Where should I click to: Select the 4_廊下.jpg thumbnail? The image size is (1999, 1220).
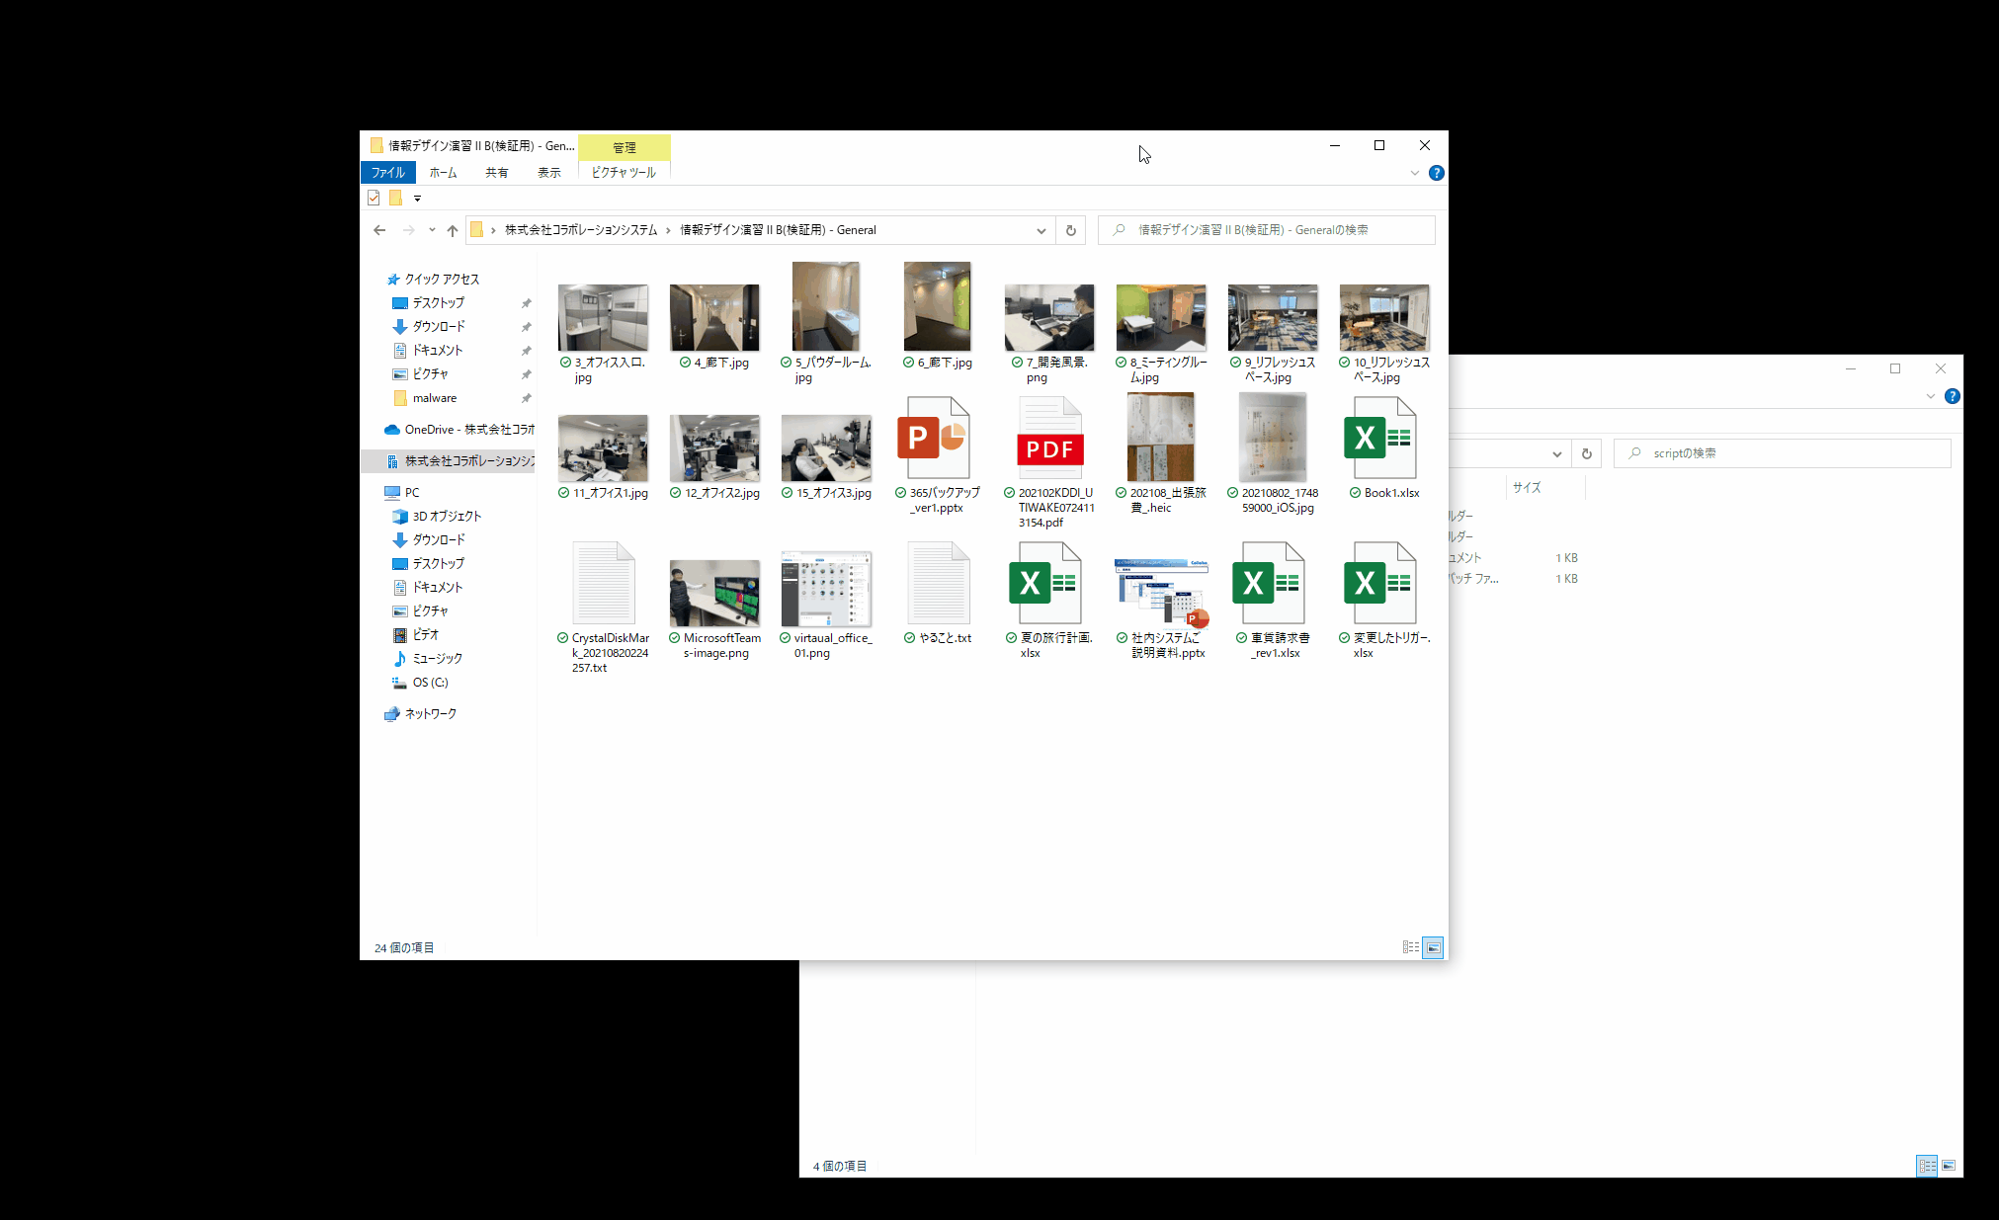(714, 318)
